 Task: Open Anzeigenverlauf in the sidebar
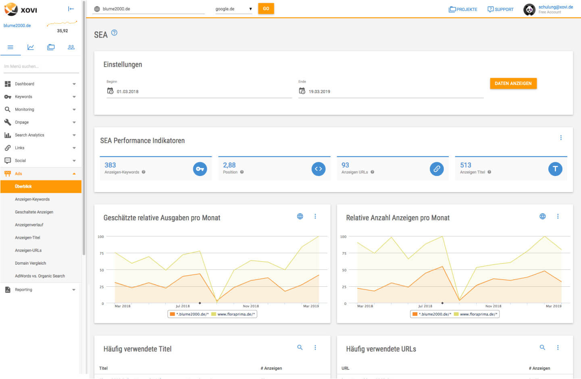29,225
